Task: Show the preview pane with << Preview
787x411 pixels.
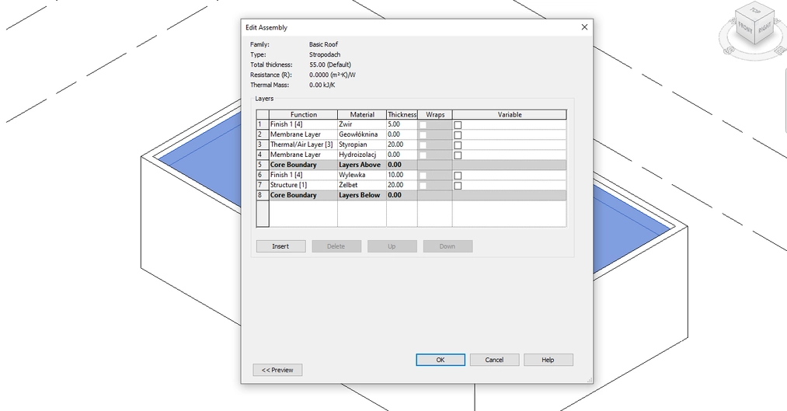Action: (x=277, y=370)
